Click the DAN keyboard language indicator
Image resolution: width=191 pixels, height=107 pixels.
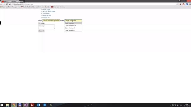click(181, 105)
